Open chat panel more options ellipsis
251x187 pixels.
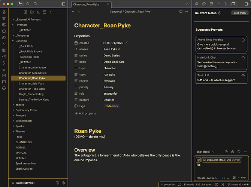(x=245, y=152)
